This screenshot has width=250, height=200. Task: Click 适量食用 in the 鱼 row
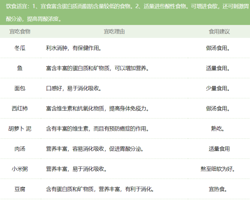[x=218, y=68]
